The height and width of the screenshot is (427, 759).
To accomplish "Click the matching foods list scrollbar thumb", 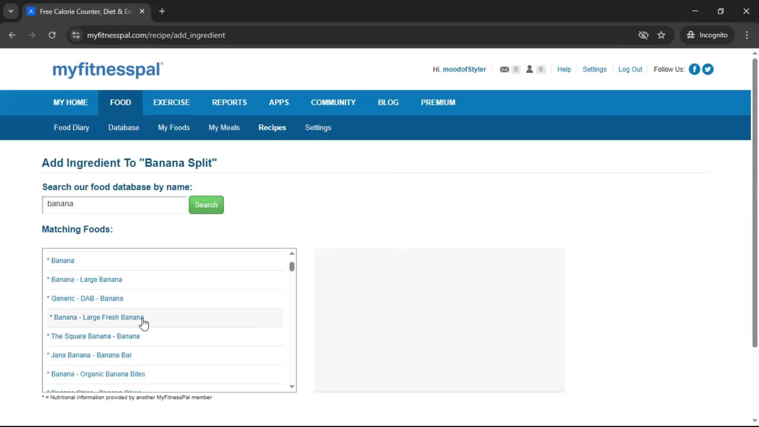I will pos(292,267).
